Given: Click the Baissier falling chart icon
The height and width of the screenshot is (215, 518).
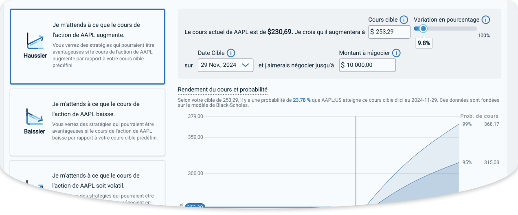Looking at the screenshot, I should coord(35,117).
